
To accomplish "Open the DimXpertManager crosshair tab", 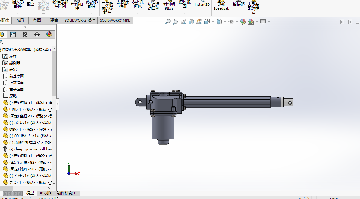I will coord(37,34).
